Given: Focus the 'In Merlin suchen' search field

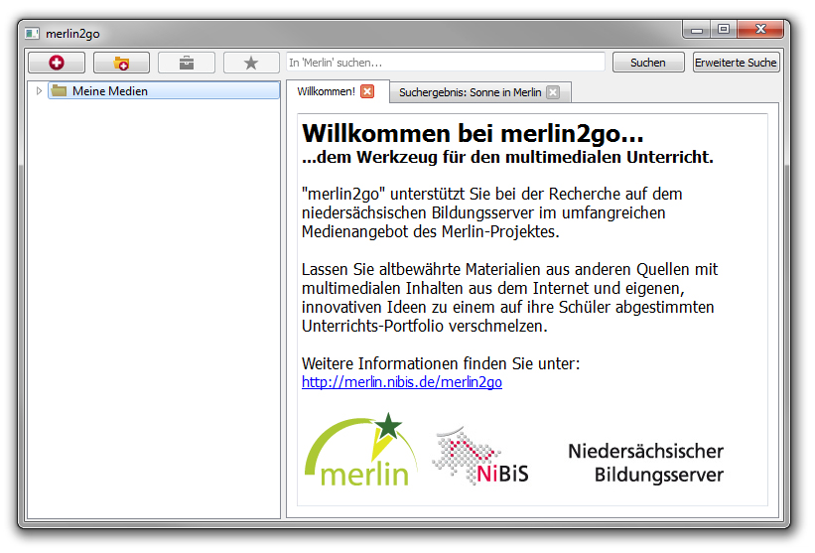Looking at the screenshot, I should pos(446,63).
